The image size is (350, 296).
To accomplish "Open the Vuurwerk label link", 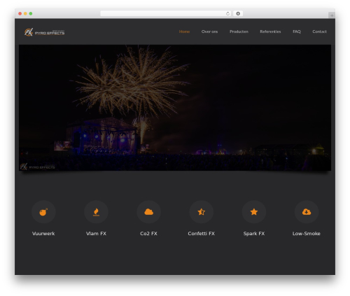I will (x=43, y=234).
